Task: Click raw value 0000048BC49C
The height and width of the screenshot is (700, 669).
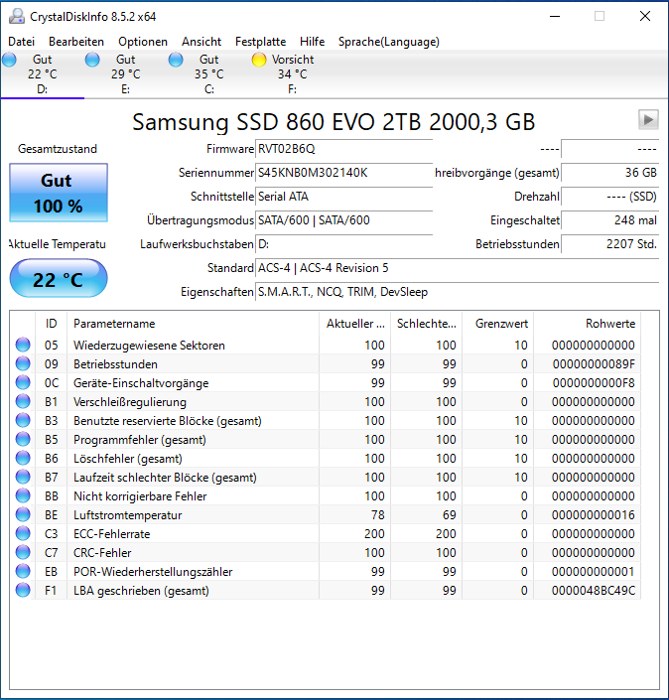Action: coord(594,591)
